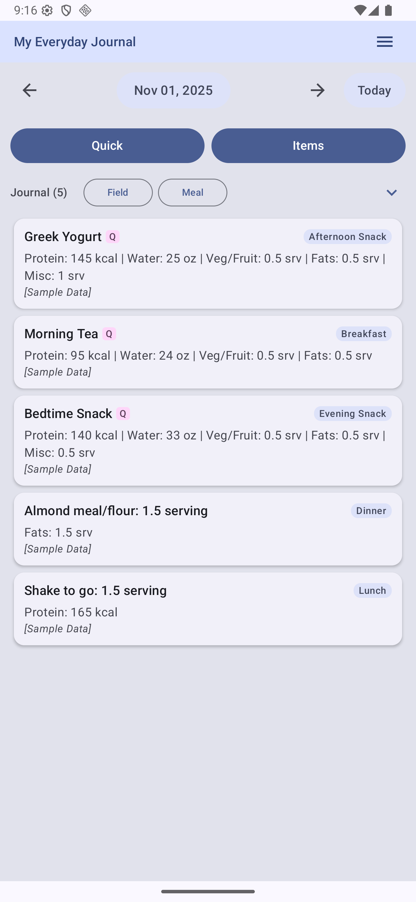Open the Items entry option
The image size is (416, 902).
tap(308, 146)
